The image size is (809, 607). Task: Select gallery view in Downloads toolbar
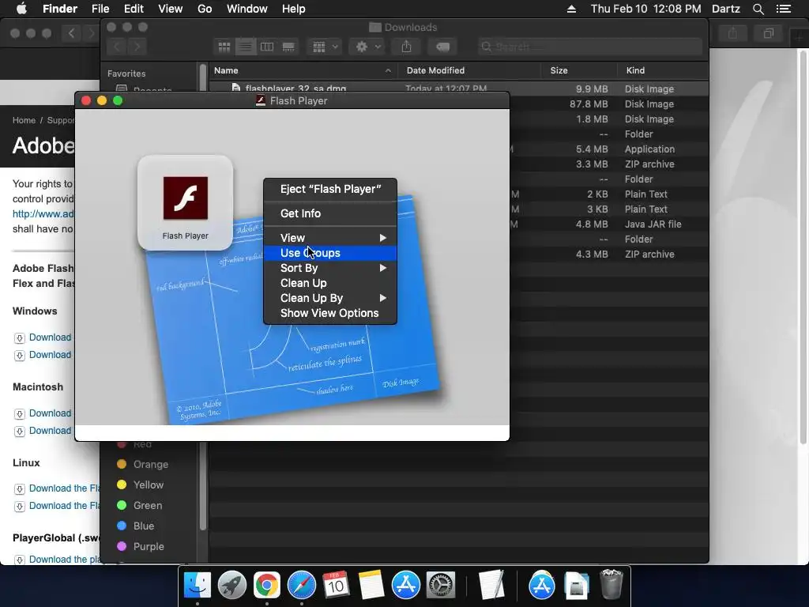click(288, 47)
